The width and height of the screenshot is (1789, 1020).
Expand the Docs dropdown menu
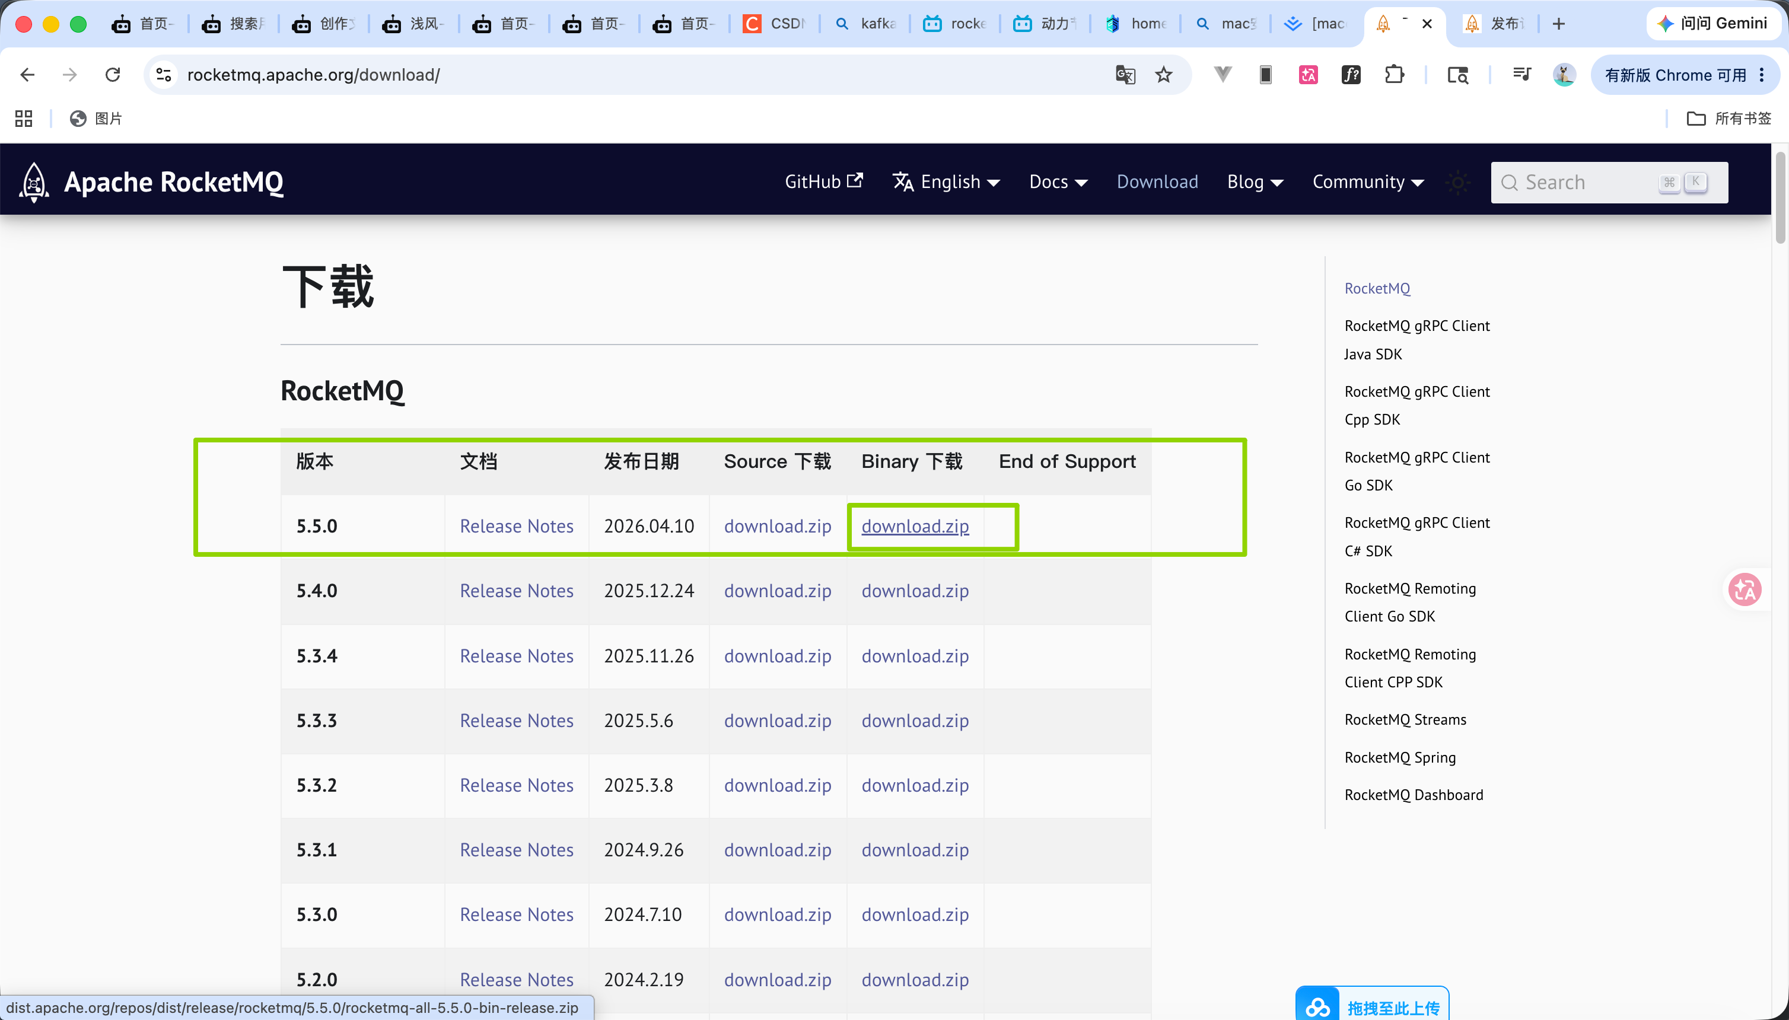(1058, 182)
